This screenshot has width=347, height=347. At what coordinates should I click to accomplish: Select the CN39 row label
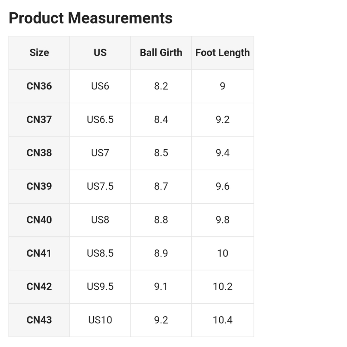(39, 187)
